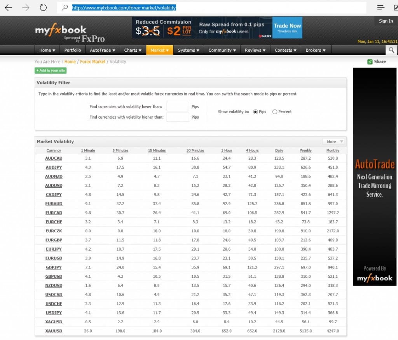398x340 pixels.
Task: Select the Percent radio button
Action: pyautogui.click(x=275, y=112)
